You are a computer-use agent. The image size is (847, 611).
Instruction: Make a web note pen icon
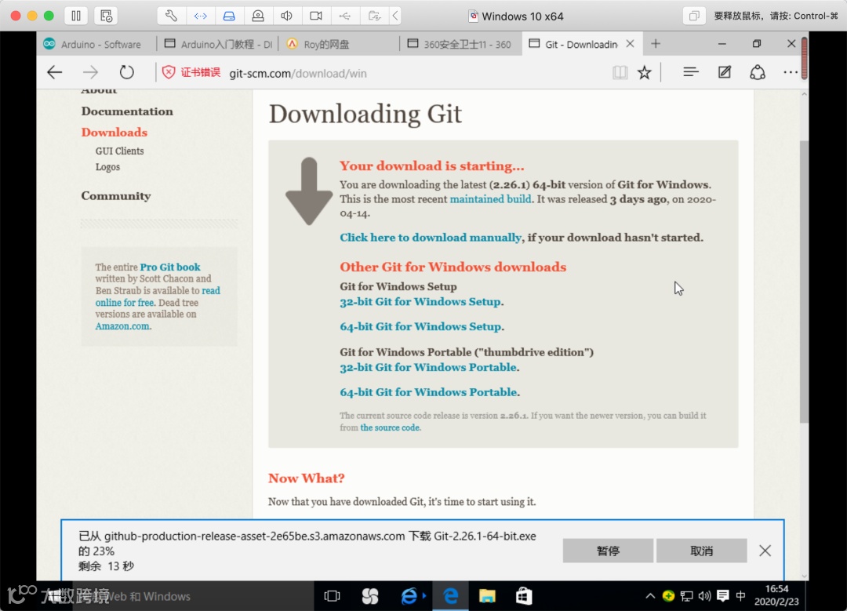click(725, 72)
